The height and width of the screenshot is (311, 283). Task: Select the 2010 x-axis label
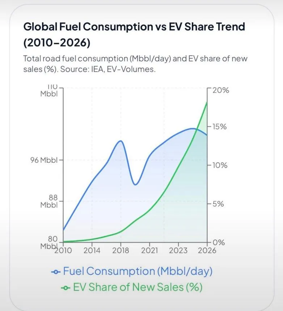[63, 251]
